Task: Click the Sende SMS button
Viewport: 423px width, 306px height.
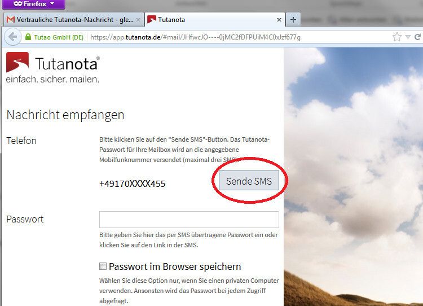Action: pyautogui.click(x=249, y=181)
